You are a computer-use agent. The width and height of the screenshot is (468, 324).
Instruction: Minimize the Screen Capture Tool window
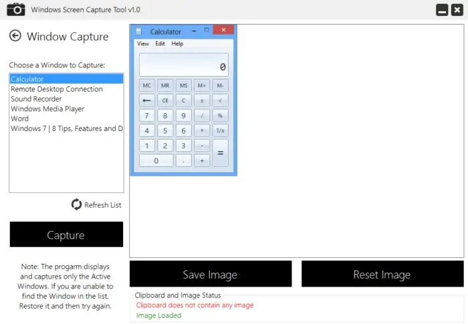[442, 10]
